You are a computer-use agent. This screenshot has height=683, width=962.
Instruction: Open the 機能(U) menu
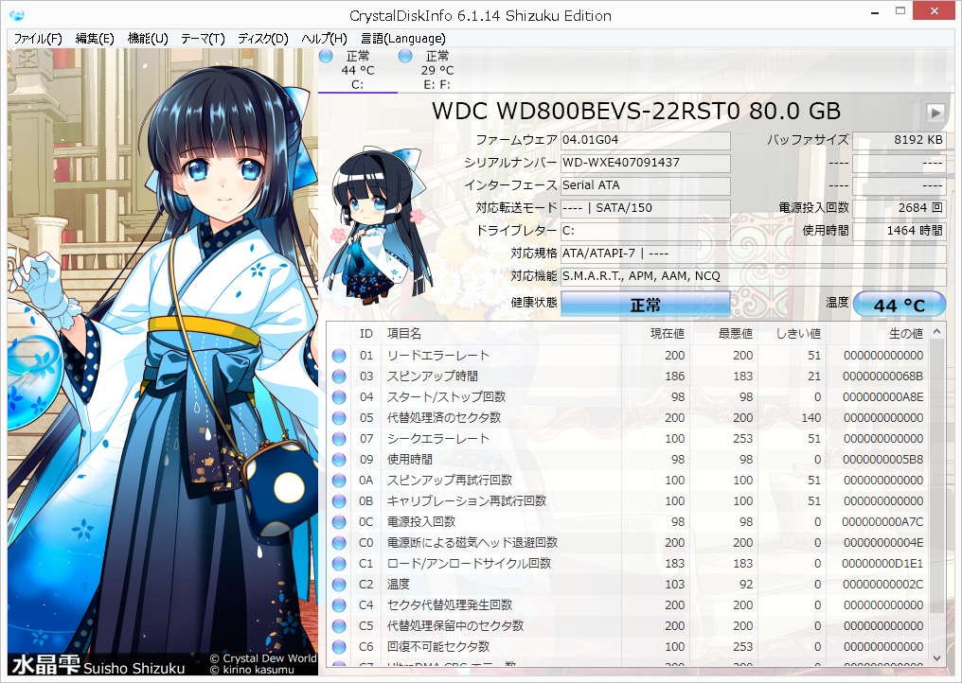(148, 39)
